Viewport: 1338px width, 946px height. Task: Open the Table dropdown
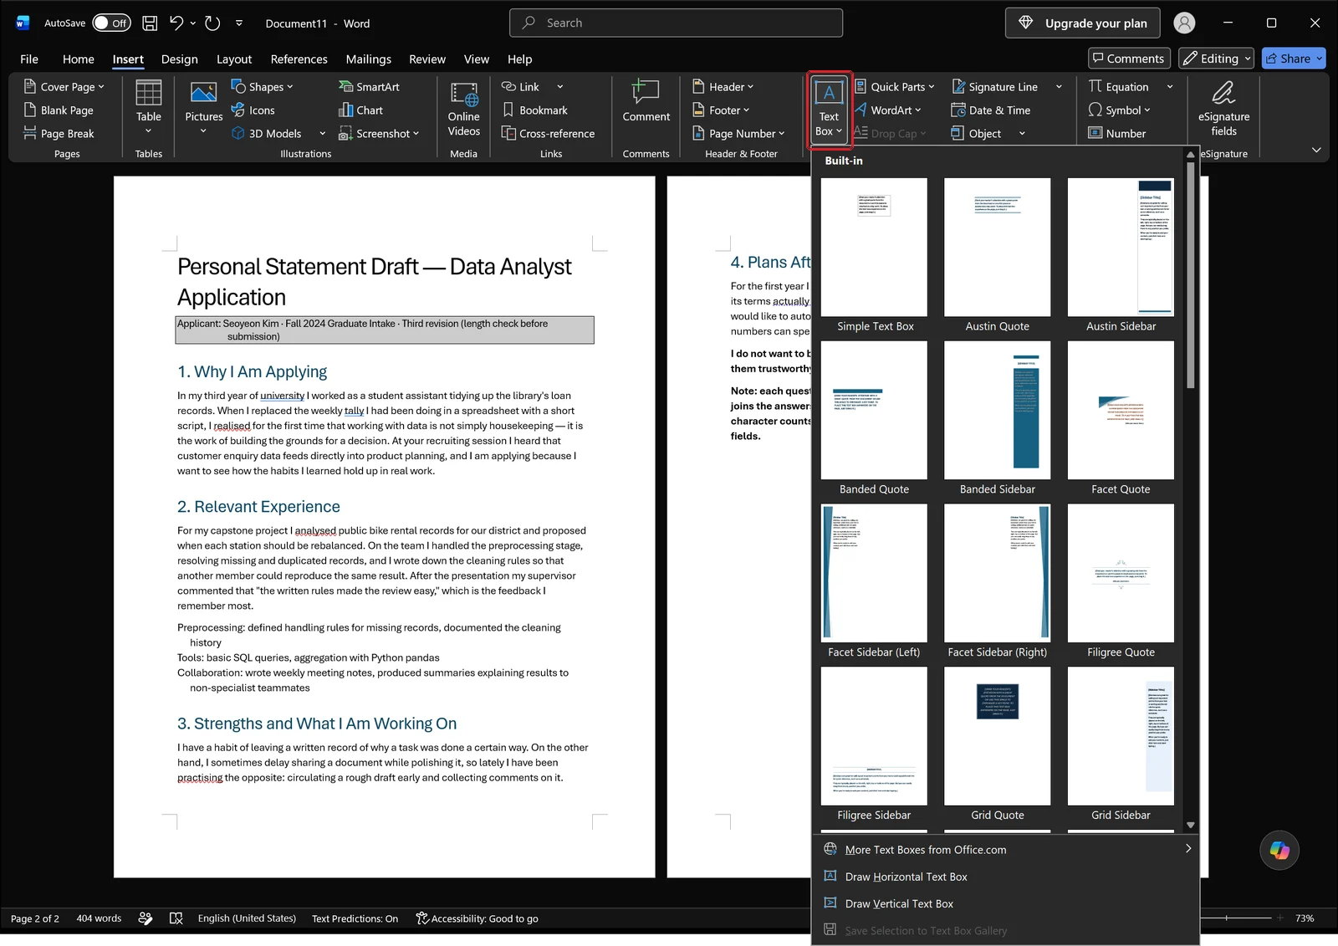pyautogui.click(x=149, y=131)
